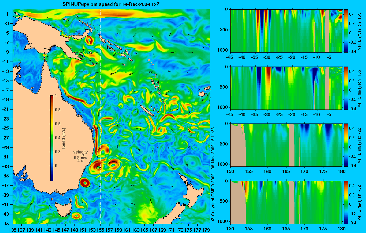Click the '0.6' tick on the speed colorbar
The image size is (366, 233).
tap(58, 124)
